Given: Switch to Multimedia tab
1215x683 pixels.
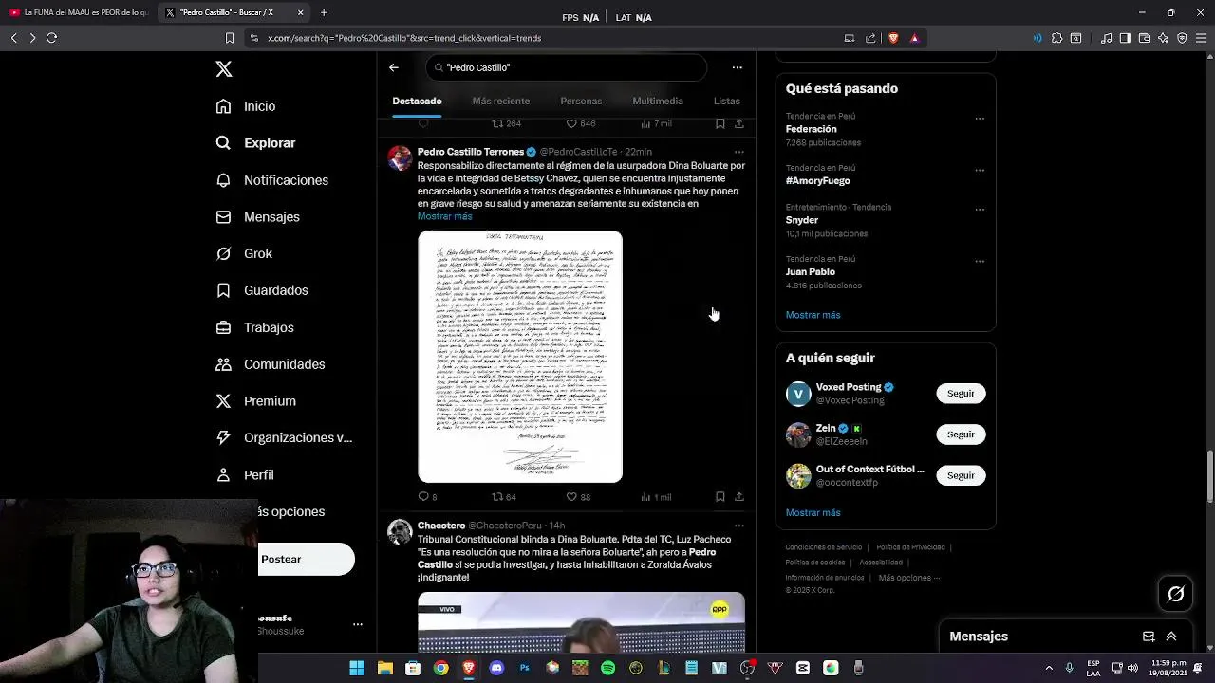Looking at the screenshot, I should 658,101.
